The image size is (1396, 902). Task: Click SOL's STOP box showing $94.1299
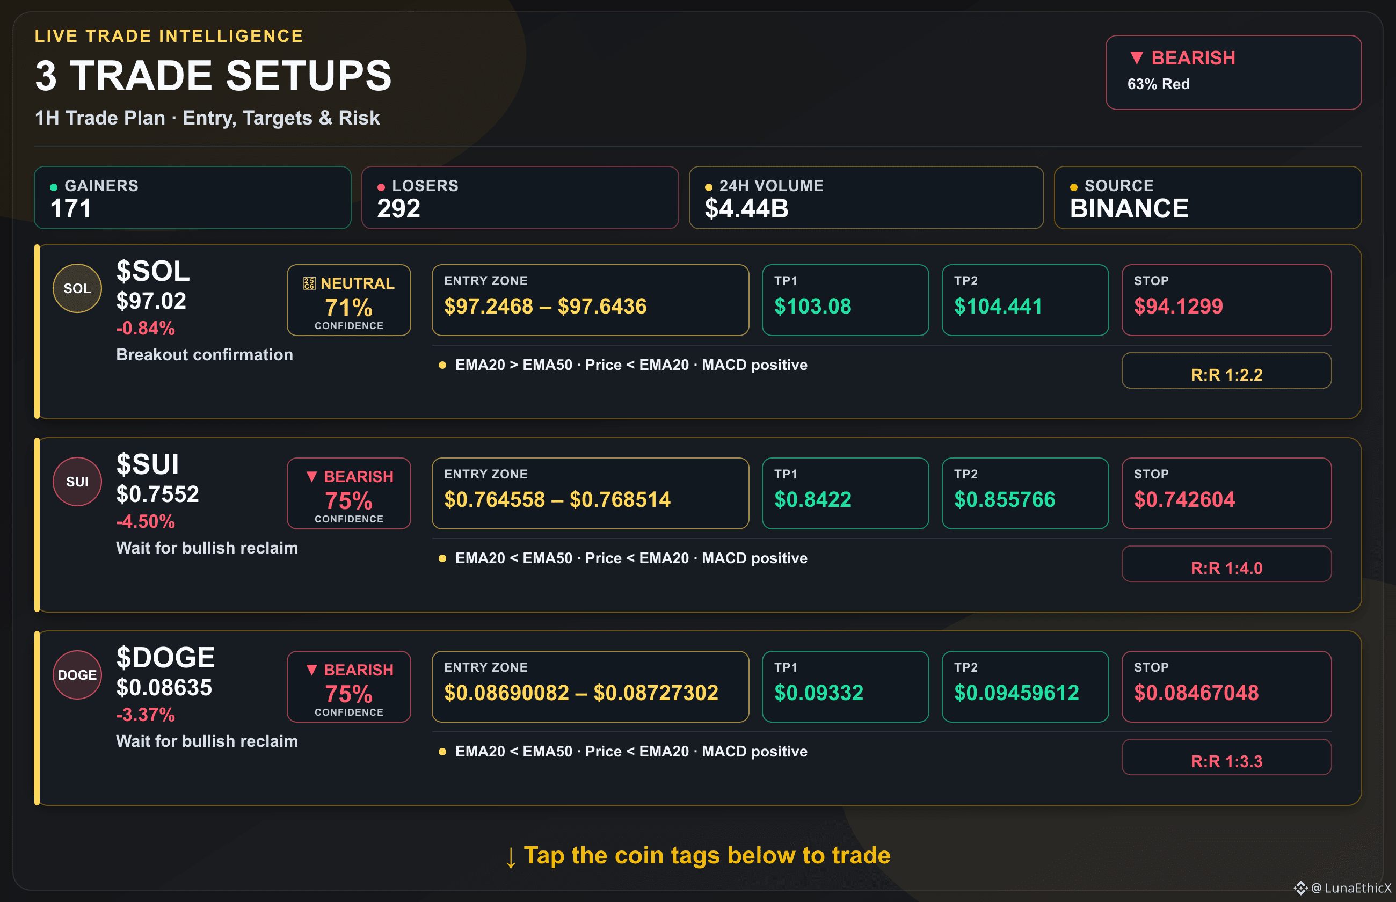pyautogui.click(x=1226, y=300)
